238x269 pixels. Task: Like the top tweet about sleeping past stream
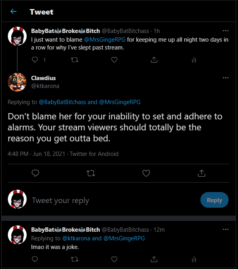pos(114,60)
